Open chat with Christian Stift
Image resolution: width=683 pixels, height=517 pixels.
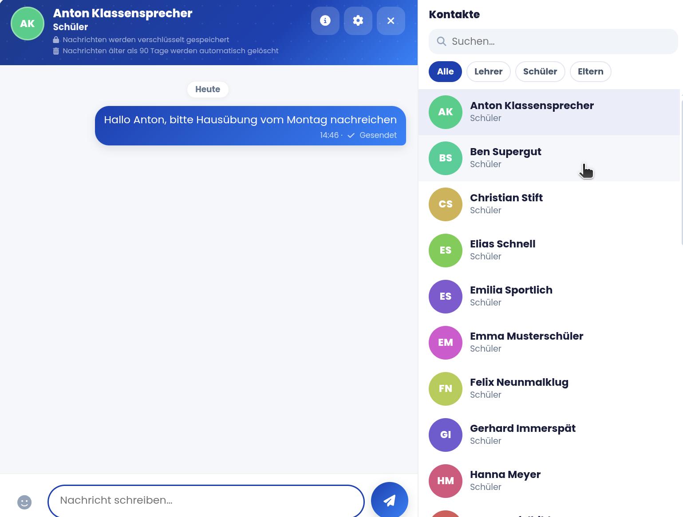pyautogui.click(x=549, y=204)
